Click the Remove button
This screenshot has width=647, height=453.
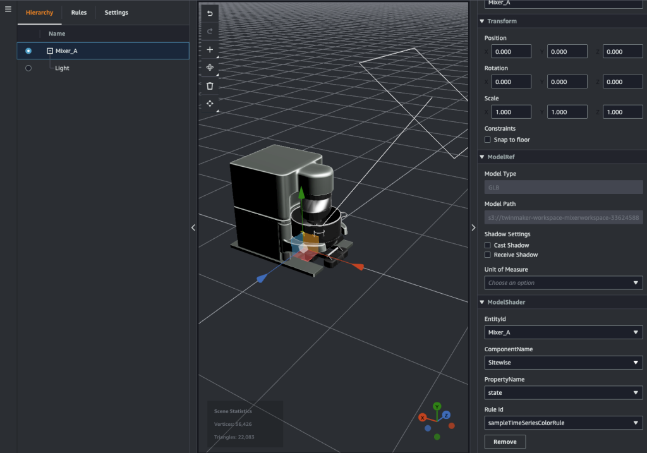(504, 442)
